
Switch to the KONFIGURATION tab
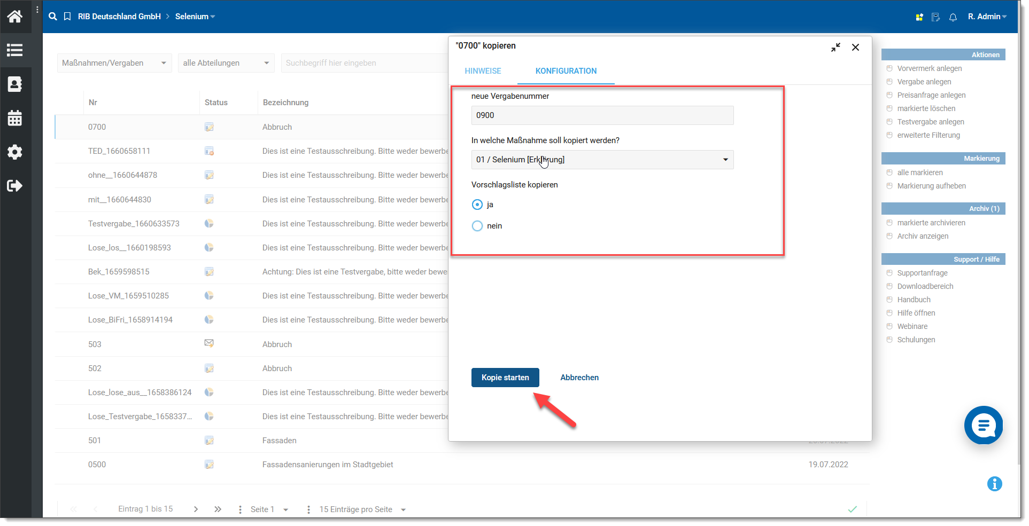[566, 71]
